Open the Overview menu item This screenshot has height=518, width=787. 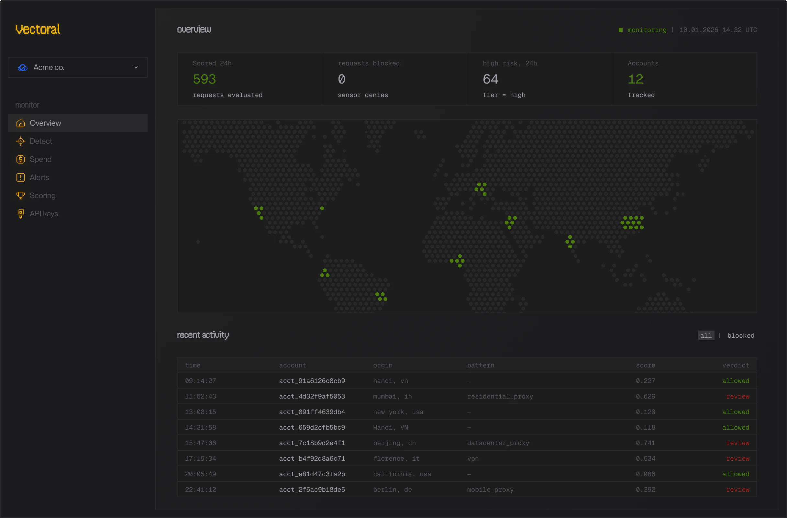coord(77,123)
